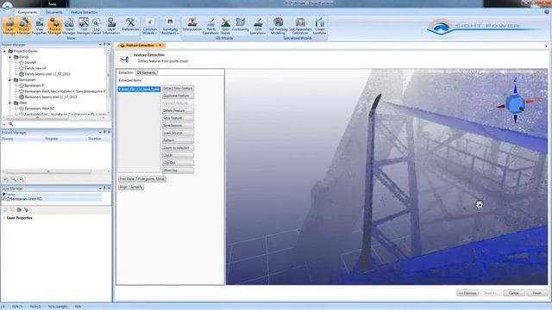Image resolution: width=552 pixels, height=310 pixels.
Task: Select the Extraction tab
Action: pos(126,72)
